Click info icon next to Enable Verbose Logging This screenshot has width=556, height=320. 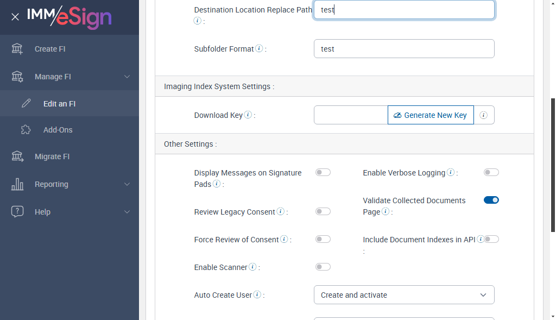pos(451,172)
